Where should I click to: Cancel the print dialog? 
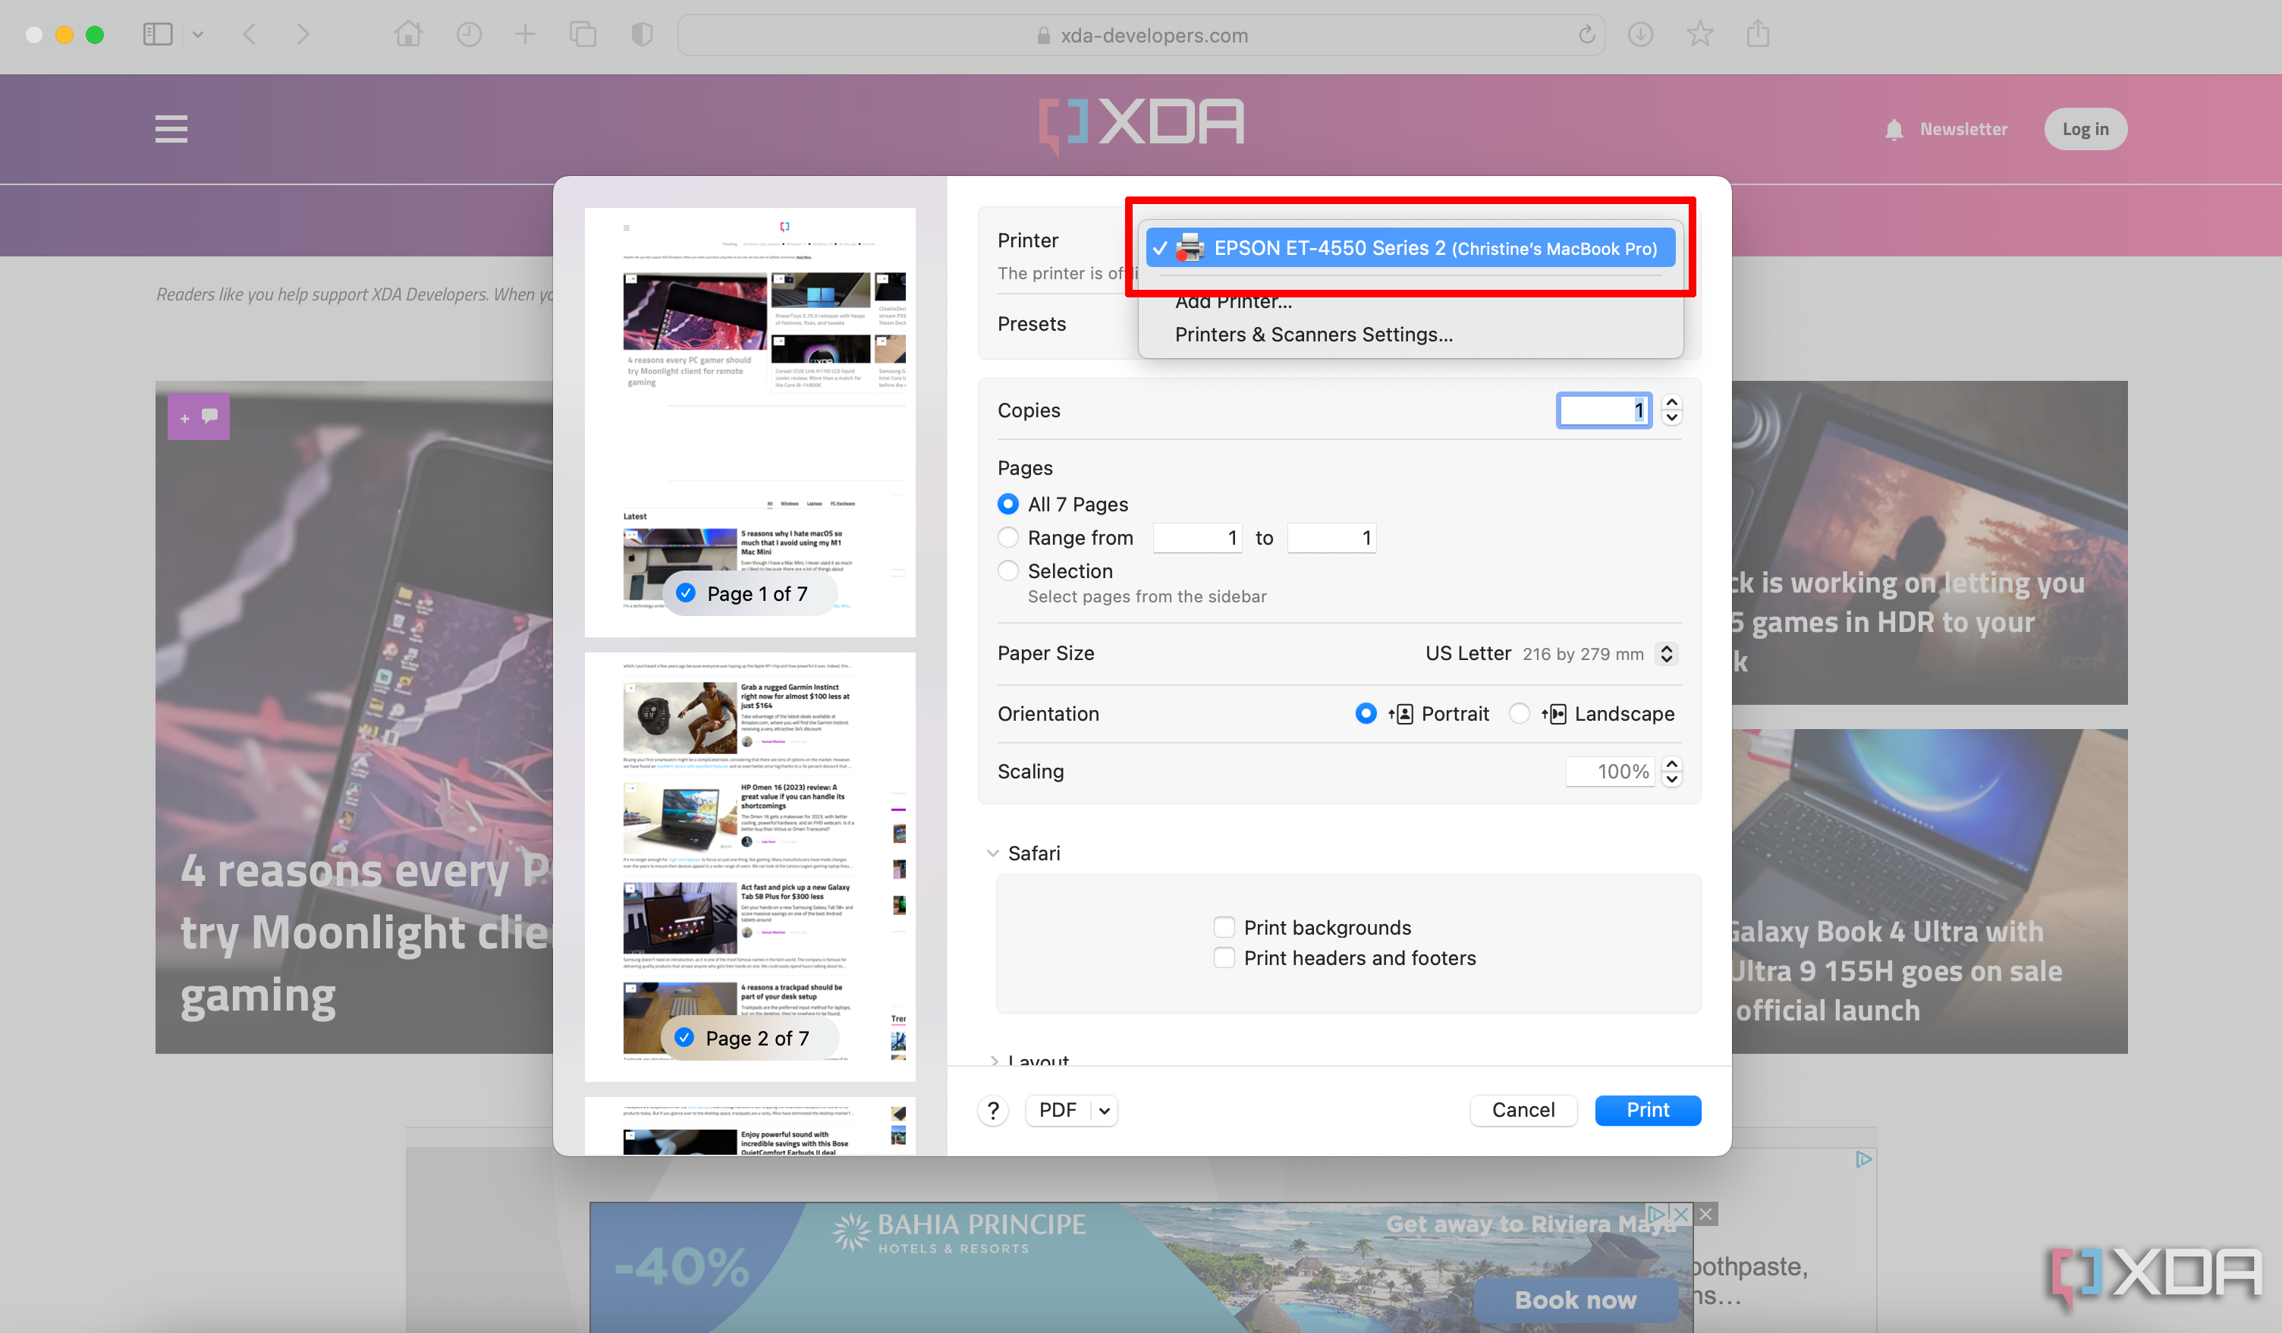click(1523, 1110)
